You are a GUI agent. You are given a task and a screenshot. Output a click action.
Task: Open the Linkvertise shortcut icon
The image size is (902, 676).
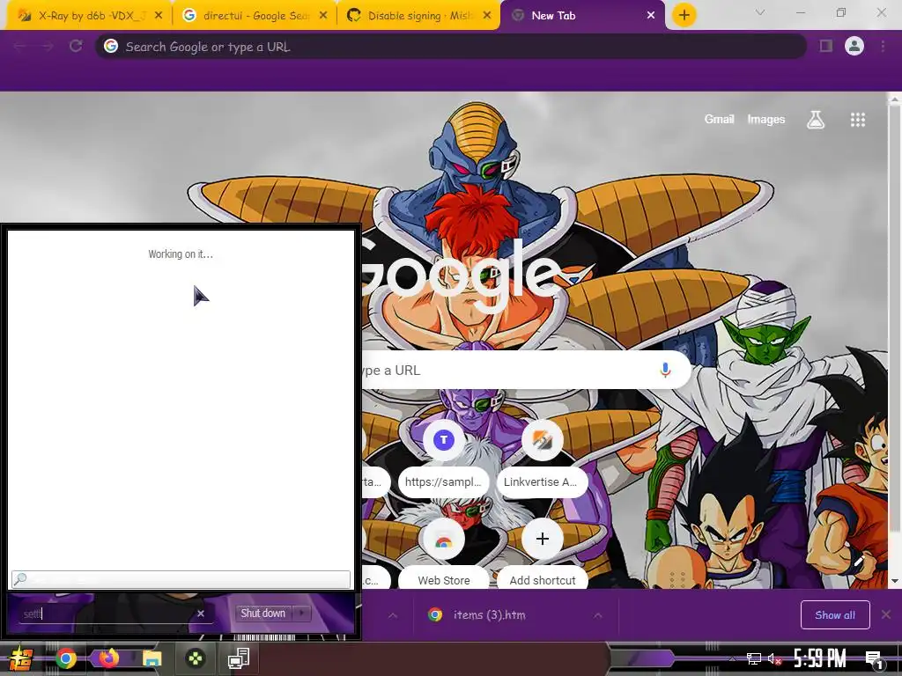(x=542, y=440)
